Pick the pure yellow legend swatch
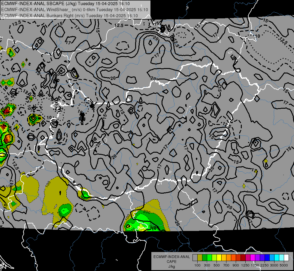This screenshot has height=271, width=294. pos(219,258)
